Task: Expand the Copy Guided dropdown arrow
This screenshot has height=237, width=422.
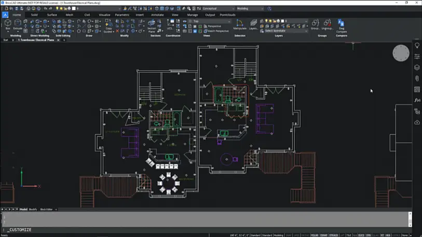Action: (x=114, y=32)
